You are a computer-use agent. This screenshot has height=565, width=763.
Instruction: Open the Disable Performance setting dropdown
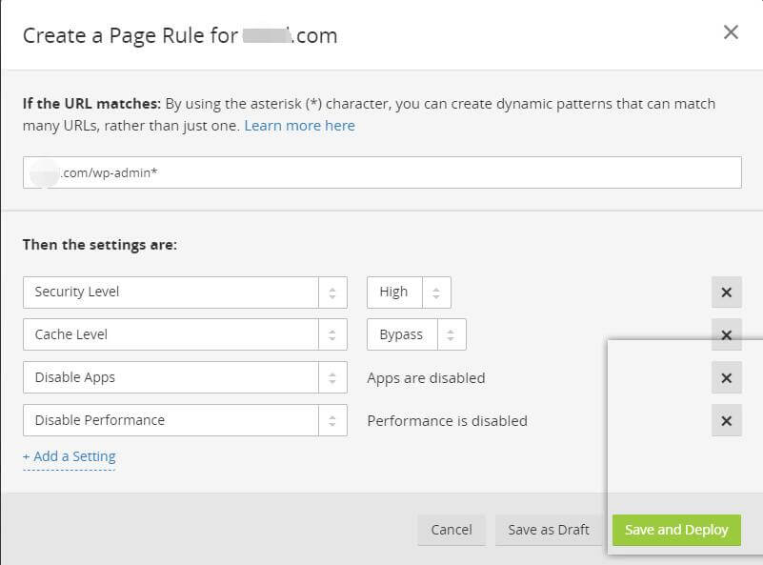click(x=171, y=420)
